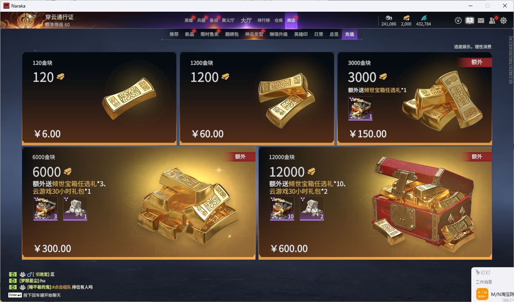Screen dimensions: 514x302
Task: Click the chat input prompt 按下回车键开始聊天
Action: pyautogui.click(x=42, y=295)
